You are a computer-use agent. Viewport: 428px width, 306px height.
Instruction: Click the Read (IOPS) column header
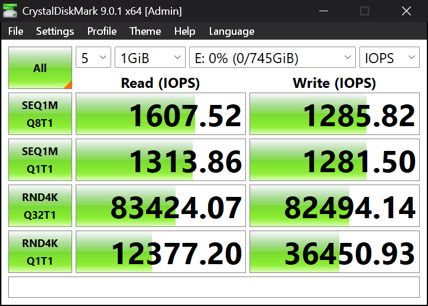tap(161, 83)
